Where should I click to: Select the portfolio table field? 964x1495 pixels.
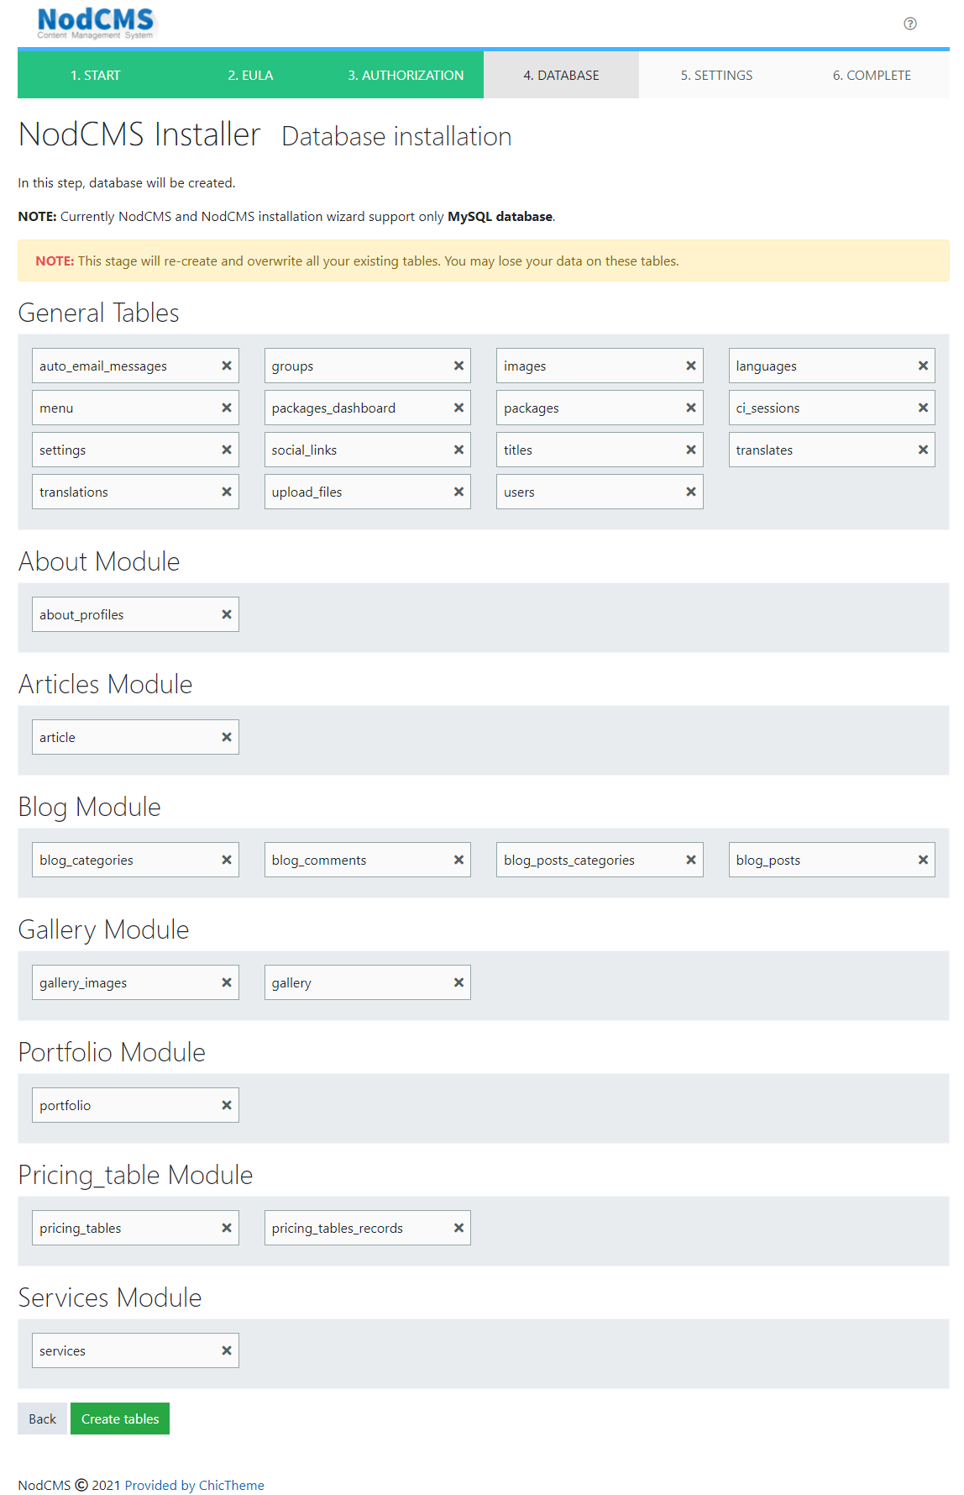click(126, 1105)
